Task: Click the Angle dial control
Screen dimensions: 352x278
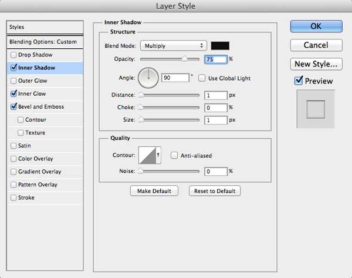Action: 148,78
